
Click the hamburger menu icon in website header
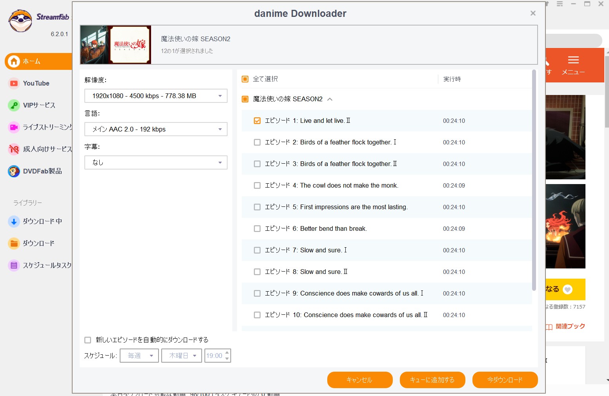573,60
